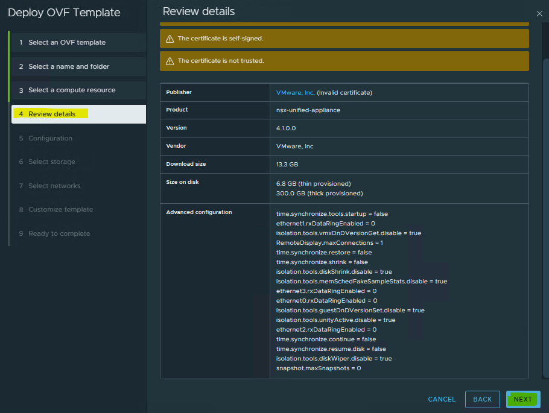
Task: Click the Size on disk row label
Action: point(182,182)
